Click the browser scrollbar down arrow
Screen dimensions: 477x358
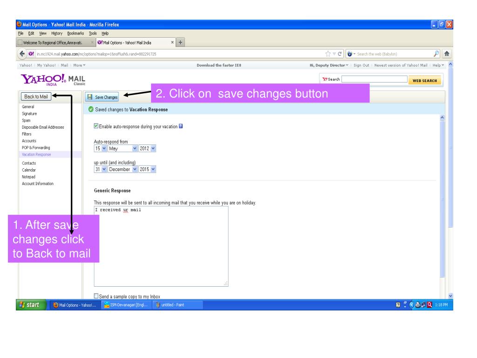pos(450,296)
